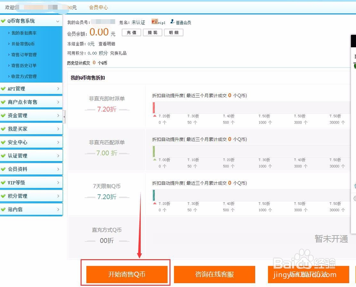Viewport: 356px width, 287px height.
Task: Click the green marker under 非直充匹配派单 bar
Action: [155, 159]
